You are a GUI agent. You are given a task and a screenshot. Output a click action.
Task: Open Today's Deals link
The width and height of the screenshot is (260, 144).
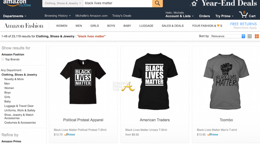tap(122, 16)
